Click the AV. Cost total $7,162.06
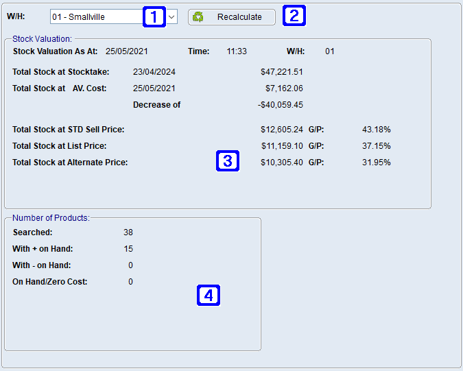The image size is (463, 371). tap(284, 88)
